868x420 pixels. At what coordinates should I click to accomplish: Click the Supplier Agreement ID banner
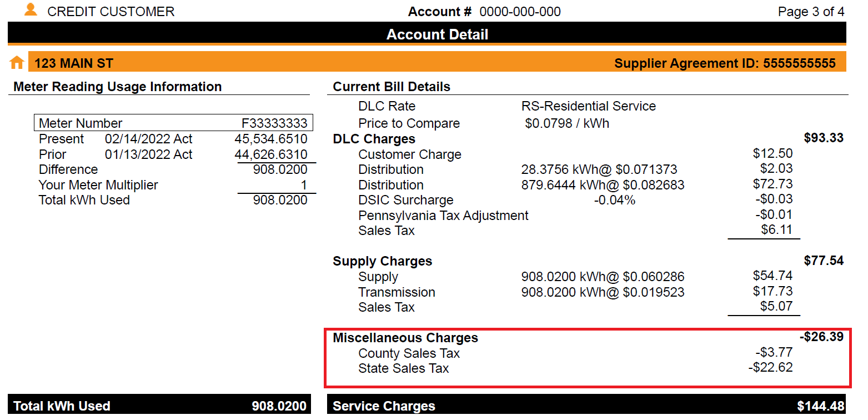click(x=724, y=62)
